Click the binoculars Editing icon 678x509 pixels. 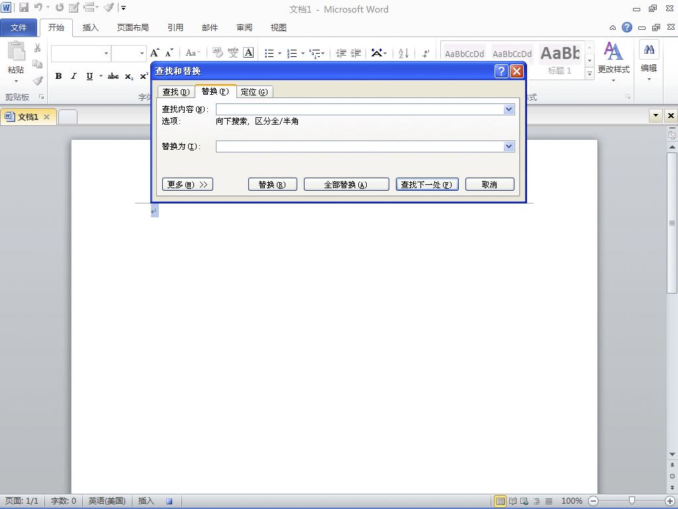pyautogui.click(x=649, y=50)
